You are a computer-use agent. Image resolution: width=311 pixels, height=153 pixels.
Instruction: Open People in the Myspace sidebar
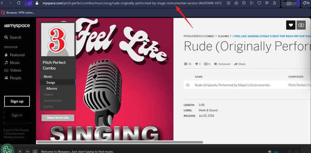click(13, 78)
